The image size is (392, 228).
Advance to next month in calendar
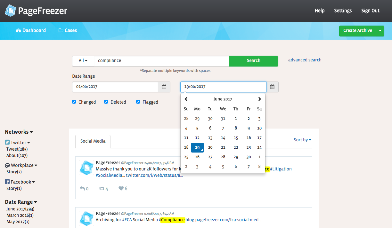point(259,99)
